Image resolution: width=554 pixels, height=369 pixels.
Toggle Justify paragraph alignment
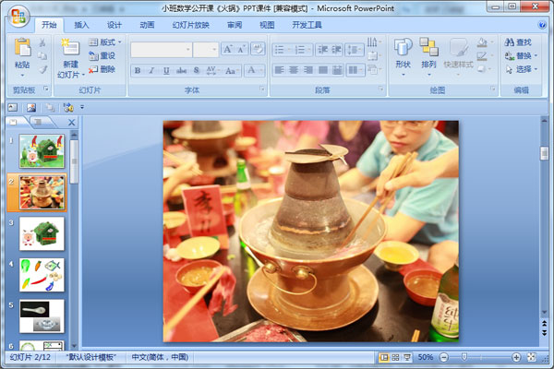[x=322, y=70]
